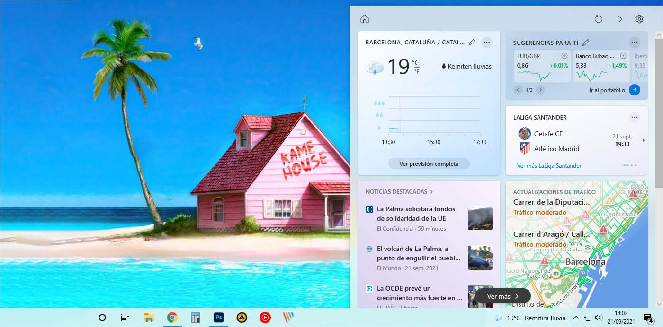
Task: Expand the Getafe vs Atlético match details arrow
Action: pos(643,140)
